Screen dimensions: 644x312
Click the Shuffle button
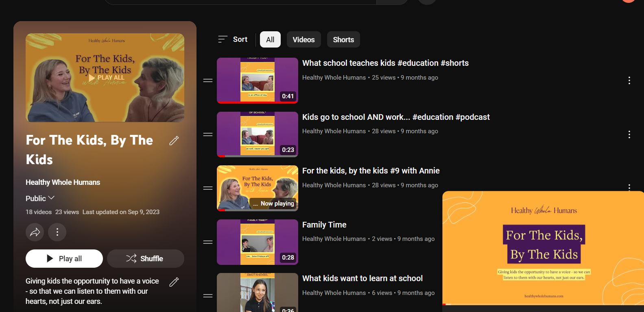click(x=146, y=258)
